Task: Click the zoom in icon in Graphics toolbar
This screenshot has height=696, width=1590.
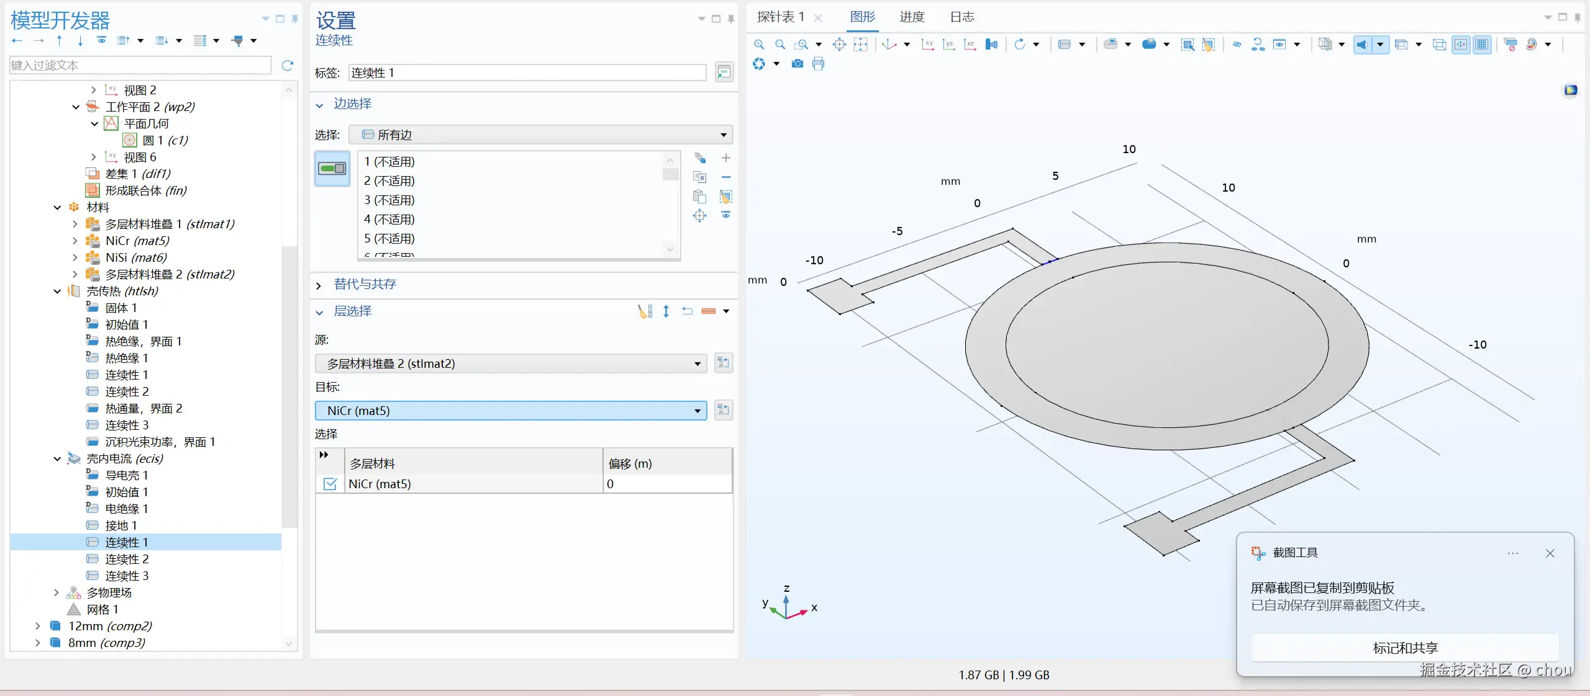Action: pyautogui.click(x=759, y=44)
